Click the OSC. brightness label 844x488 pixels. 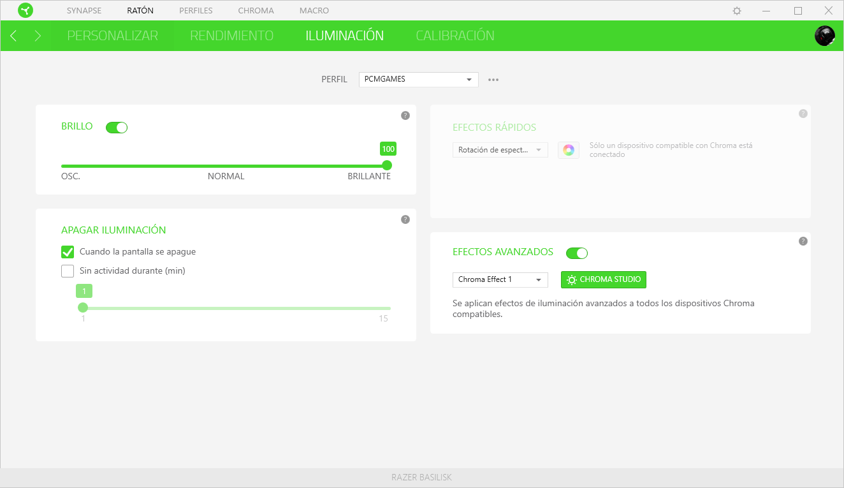tap(71, 176)
